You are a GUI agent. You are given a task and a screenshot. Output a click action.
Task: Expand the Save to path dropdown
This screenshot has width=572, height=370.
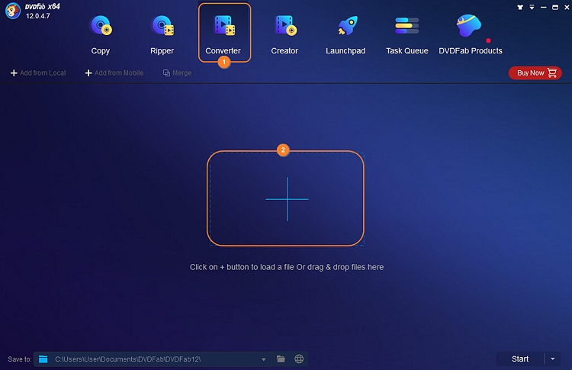tap(263, 359)
